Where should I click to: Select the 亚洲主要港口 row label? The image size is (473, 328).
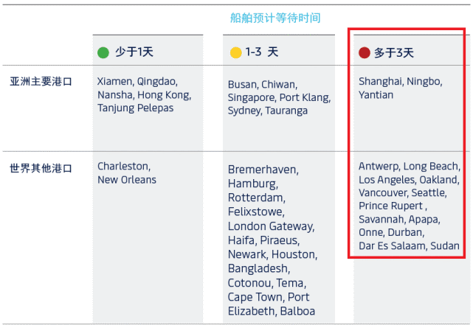pyautogui.click(x=41, y=82)
